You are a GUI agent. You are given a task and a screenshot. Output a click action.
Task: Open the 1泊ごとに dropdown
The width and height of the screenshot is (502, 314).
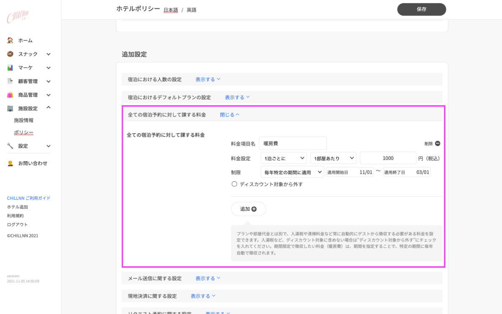(x=284, y=158)
